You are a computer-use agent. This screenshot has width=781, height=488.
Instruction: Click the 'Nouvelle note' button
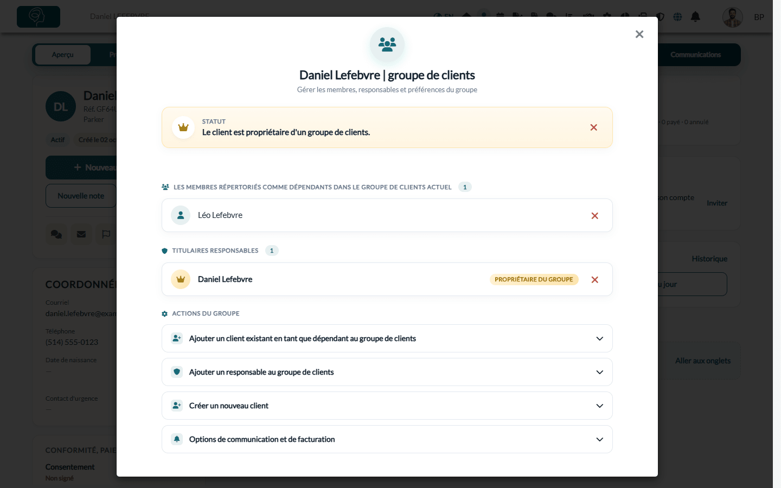(81, 196)
